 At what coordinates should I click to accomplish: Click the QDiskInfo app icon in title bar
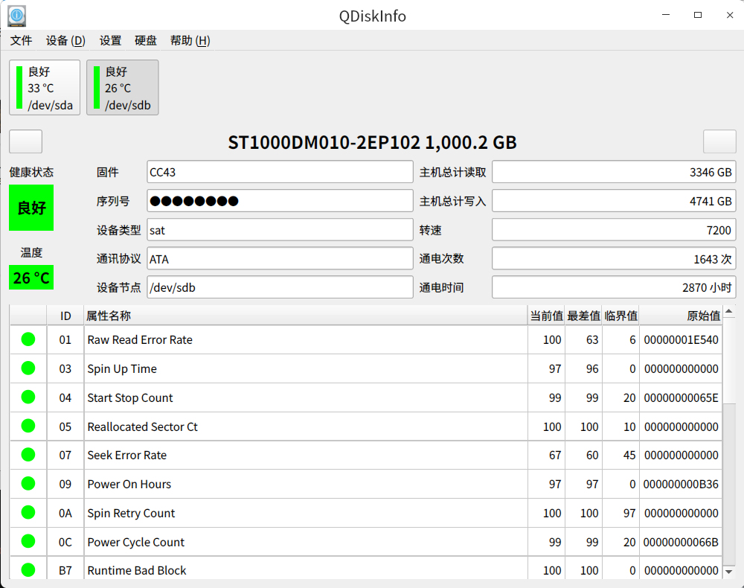[16, 16]
